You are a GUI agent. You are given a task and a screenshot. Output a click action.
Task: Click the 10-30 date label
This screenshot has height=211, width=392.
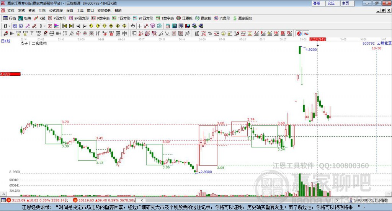pyautogui.click(x=377, y=48)
